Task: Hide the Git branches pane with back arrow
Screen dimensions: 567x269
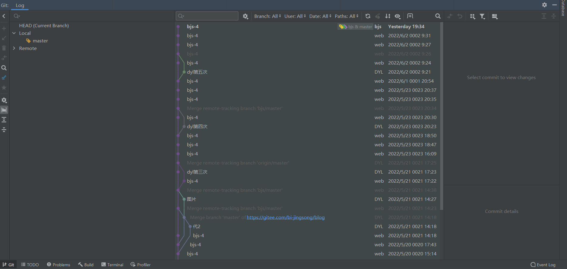Action: (4, 16)
